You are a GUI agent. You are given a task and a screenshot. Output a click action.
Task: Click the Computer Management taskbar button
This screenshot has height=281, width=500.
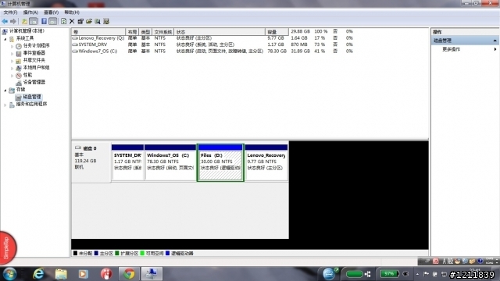tap(152, 274)
